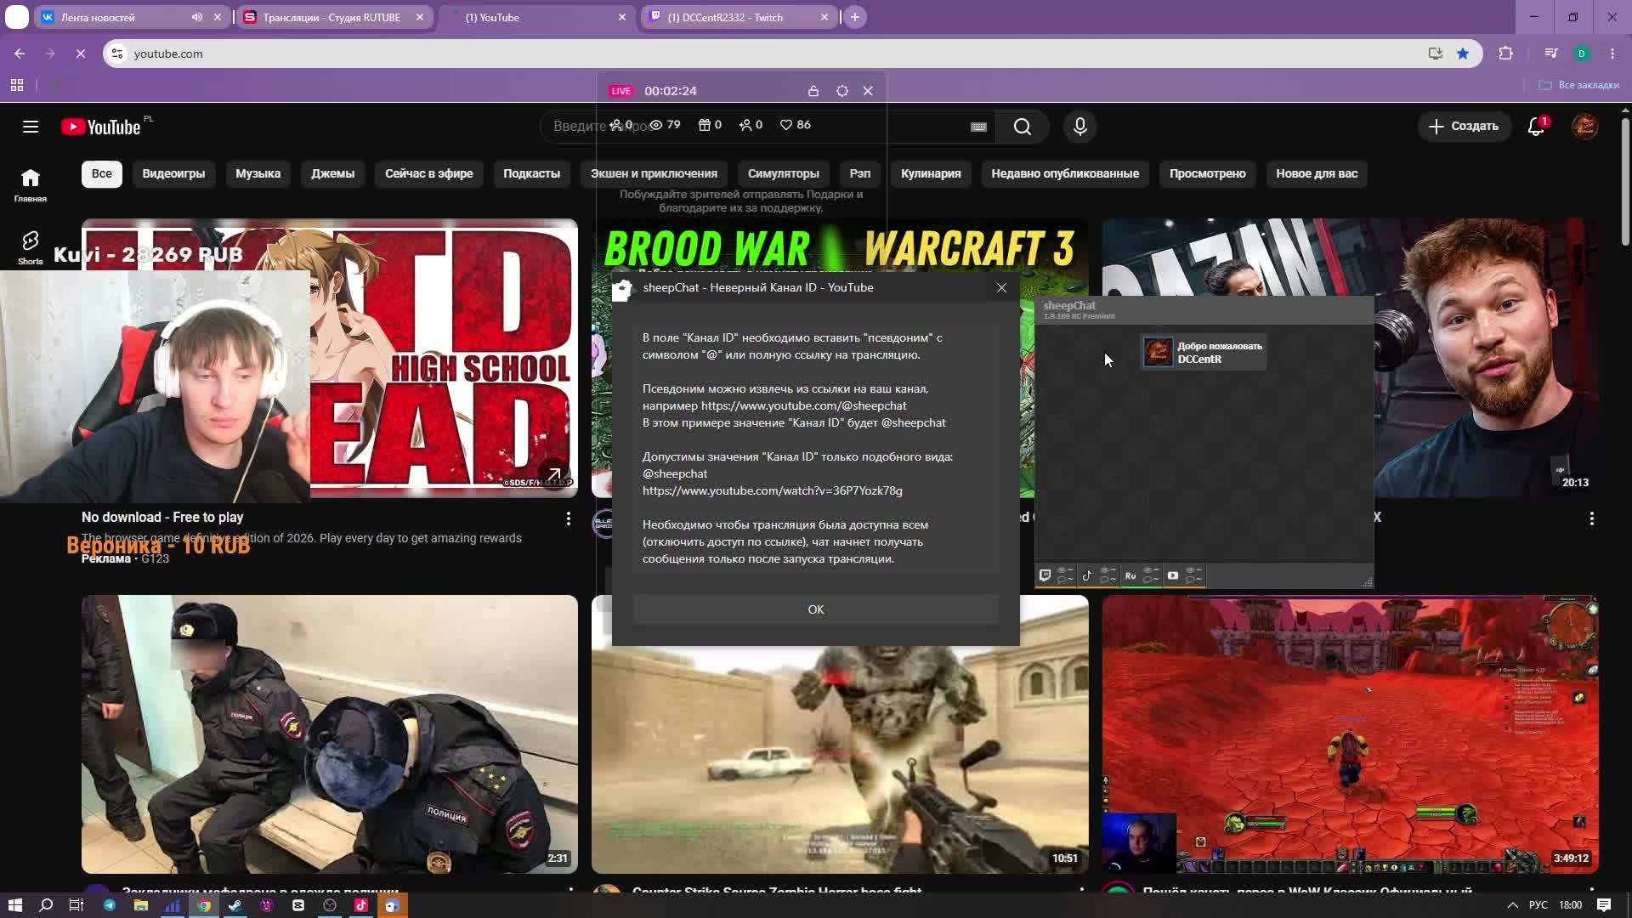The width and height of the screenshot is (1632, 918).
Task: Click the Twitch icon in sheepChat bar
Action: pyautogui.click(x=1045, y=575)
